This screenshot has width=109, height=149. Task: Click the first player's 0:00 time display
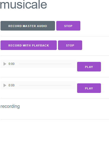12,64
